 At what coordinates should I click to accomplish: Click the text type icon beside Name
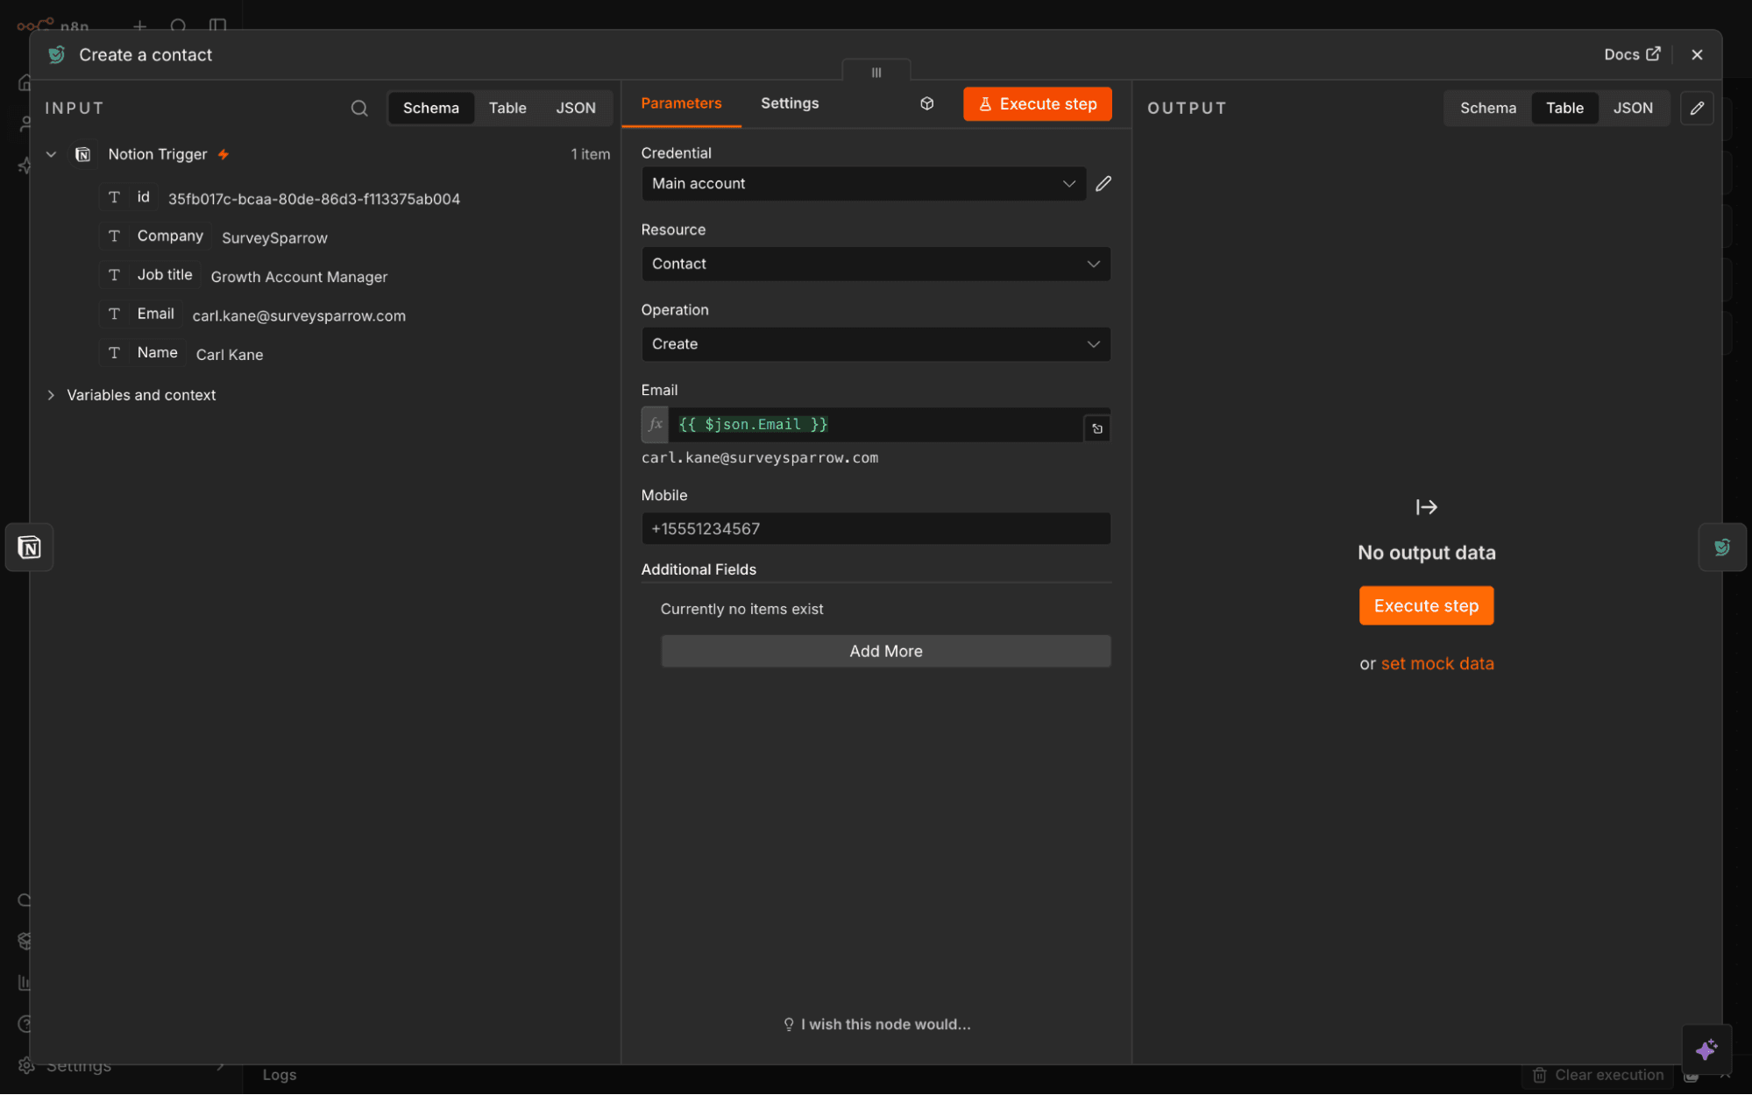(114, 352)
